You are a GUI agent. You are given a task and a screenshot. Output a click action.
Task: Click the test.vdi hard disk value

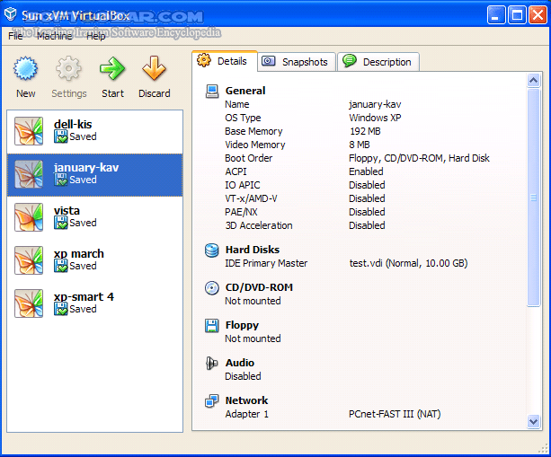(408, 263)
